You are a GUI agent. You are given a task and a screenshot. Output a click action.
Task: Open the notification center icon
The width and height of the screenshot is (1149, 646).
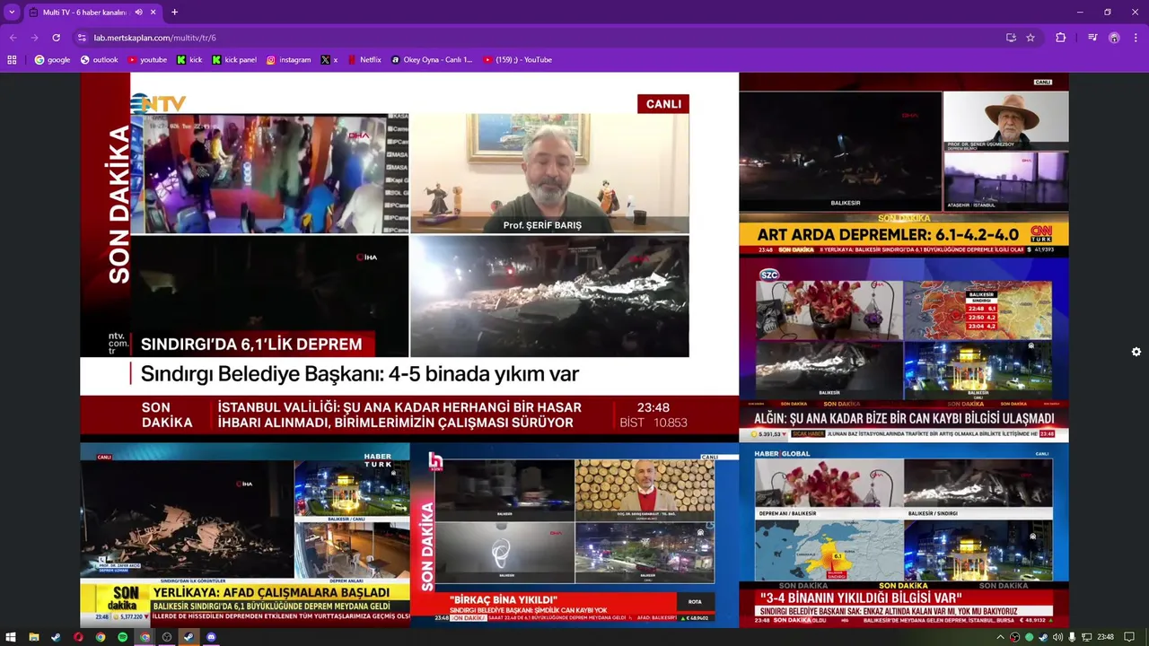1129,637
